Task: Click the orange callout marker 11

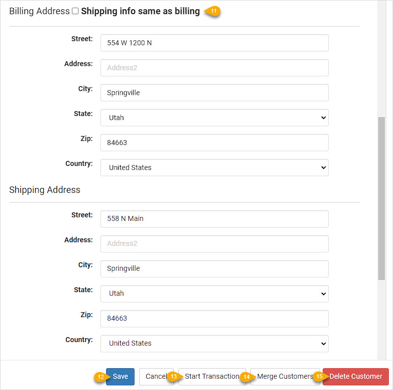Action: (x=213, y=11)
